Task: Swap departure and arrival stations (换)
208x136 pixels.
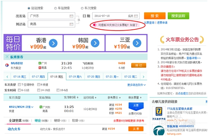Action: pos(79,20)
